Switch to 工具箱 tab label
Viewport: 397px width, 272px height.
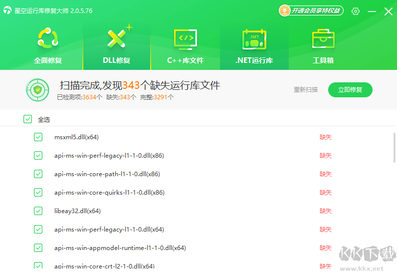(323, 60)
